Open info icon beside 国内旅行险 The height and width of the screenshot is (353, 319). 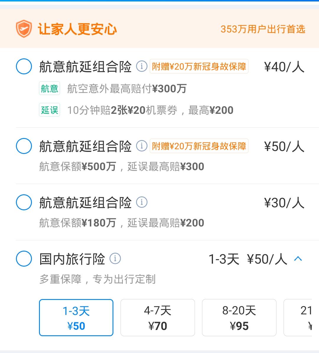[115, 258]
